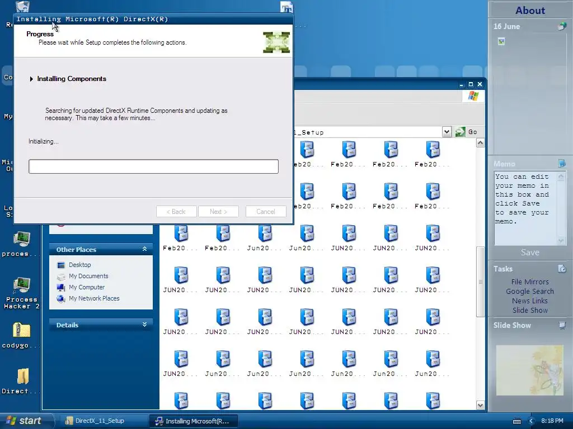This screenshot has width=573, height=429.
Task: Expand hidden tray icons chevron
Action: tap(532, 421)
